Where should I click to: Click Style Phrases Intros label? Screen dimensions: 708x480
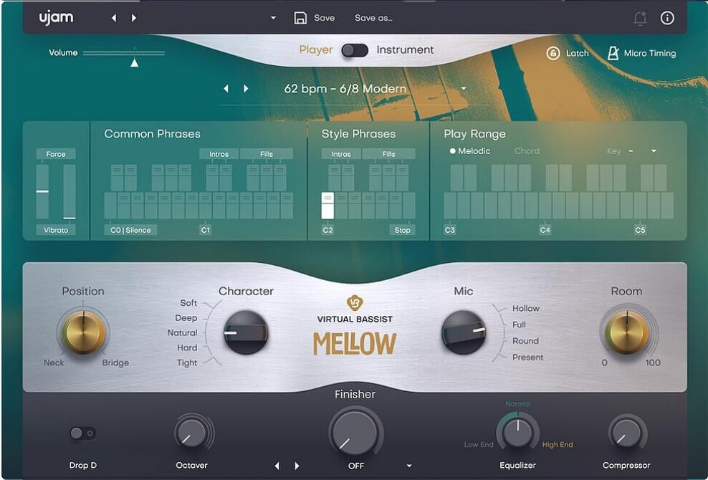tap(341, 154)
